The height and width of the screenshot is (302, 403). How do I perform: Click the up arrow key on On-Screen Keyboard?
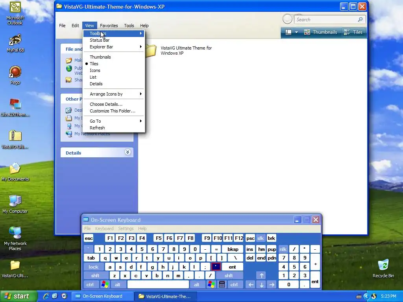[261, 276]
